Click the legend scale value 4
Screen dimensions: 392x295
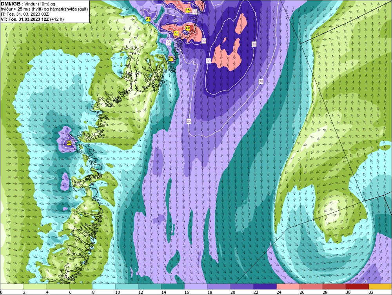point(47,292)
